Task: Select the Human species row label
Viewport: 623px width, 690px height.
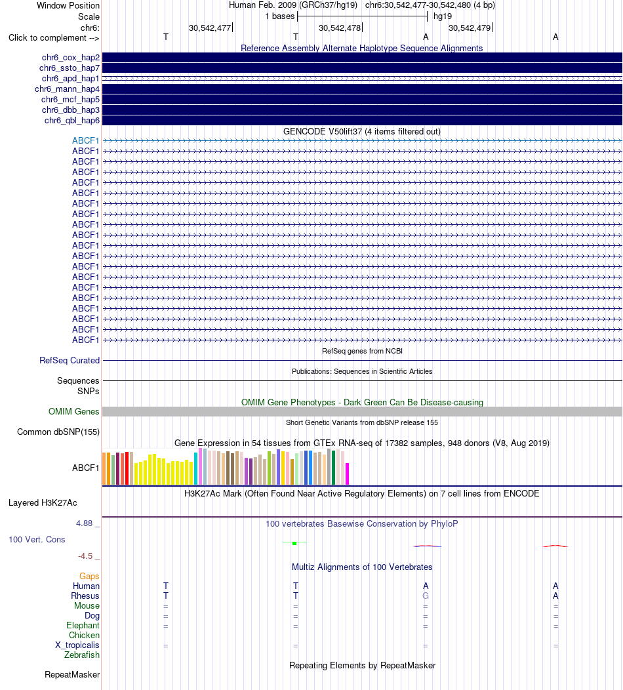Action: pyautogui.click(x=86, y=586)
